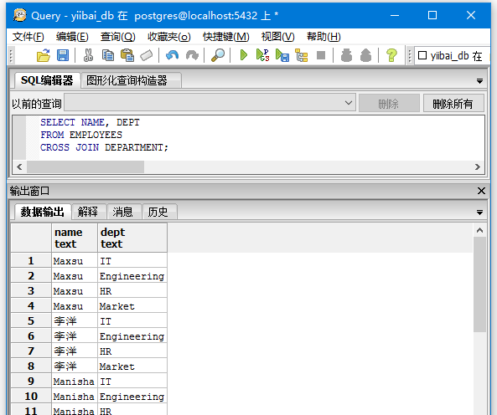Open help with the question mark icon
497x415 pixels.
391,56
